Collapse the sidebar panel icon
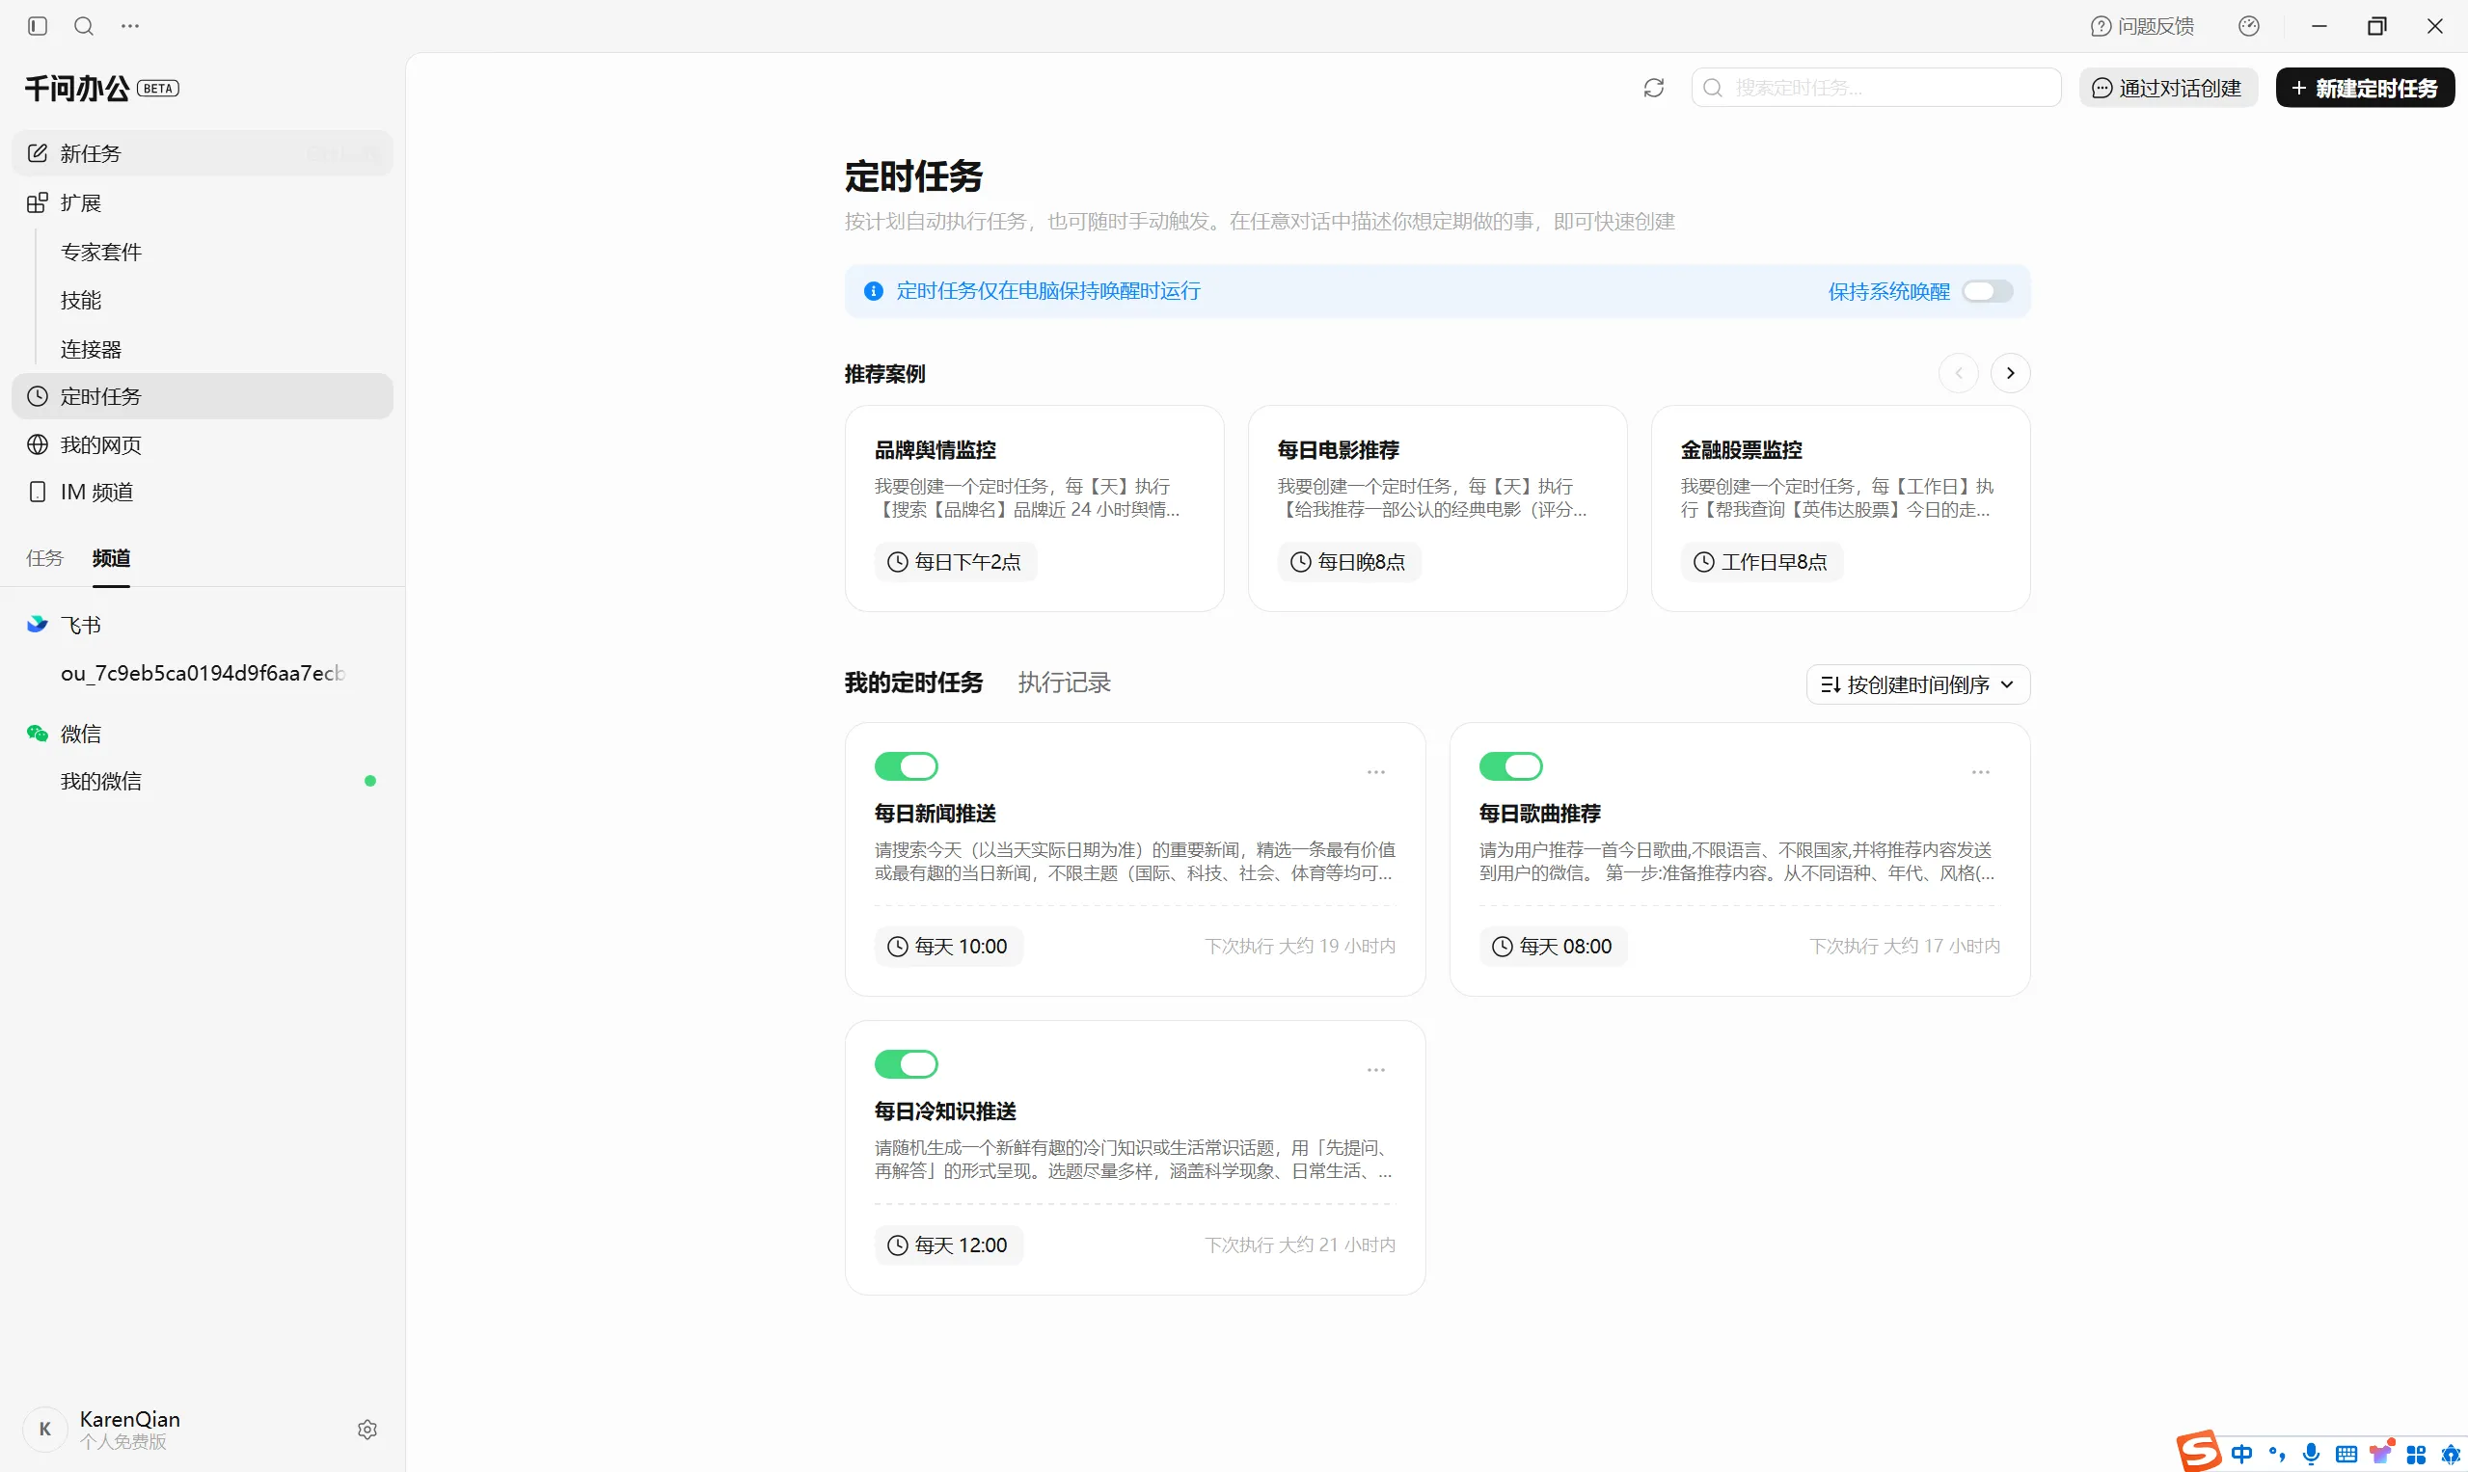 [x=38, y=26]
